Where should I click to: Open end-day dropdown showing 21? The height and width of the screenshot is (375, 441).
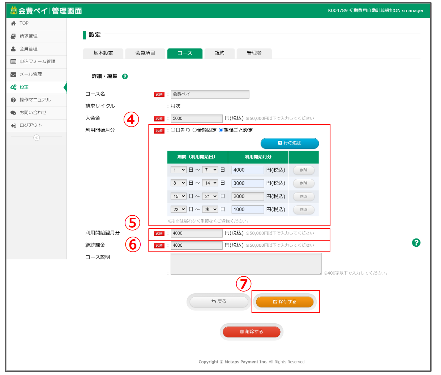click(x=210, y=197)
